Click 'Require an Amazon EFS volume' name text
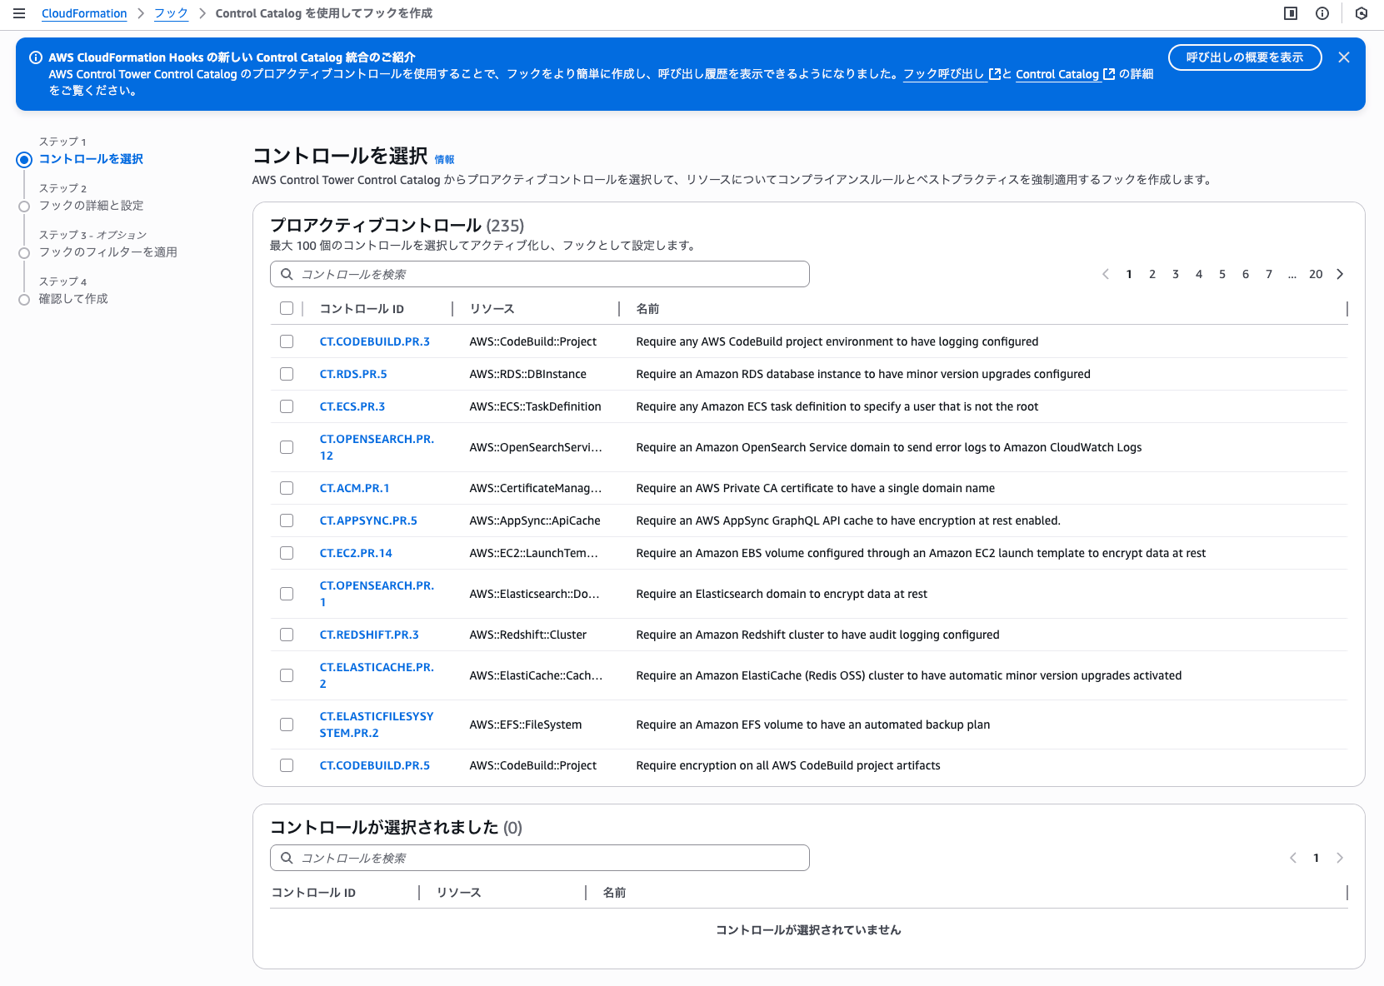Viewport: 1384px width, 986px height. 812,725
